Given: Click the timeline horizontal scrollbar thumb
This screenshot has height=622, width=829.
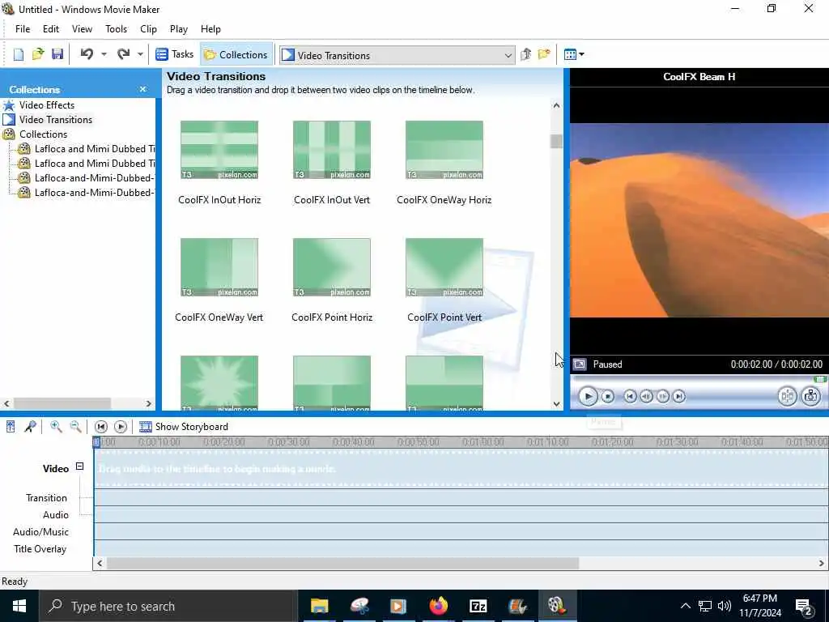Looking at the screenshot, I should click(342, 564).
